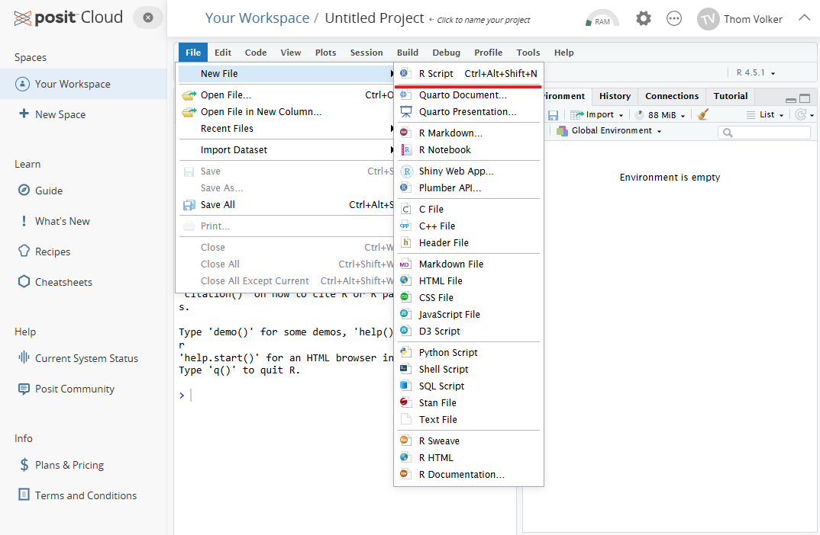Select R Script in New File submenu
The image size is (820, 535).
pyautogui.click(x=469, y=74)
